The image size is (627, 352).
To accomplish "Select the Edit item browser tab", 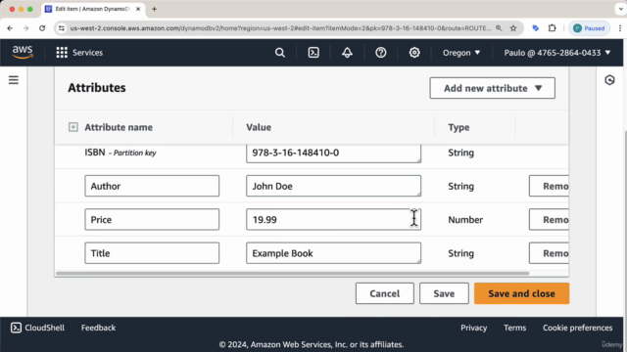I will pos(92,9).
